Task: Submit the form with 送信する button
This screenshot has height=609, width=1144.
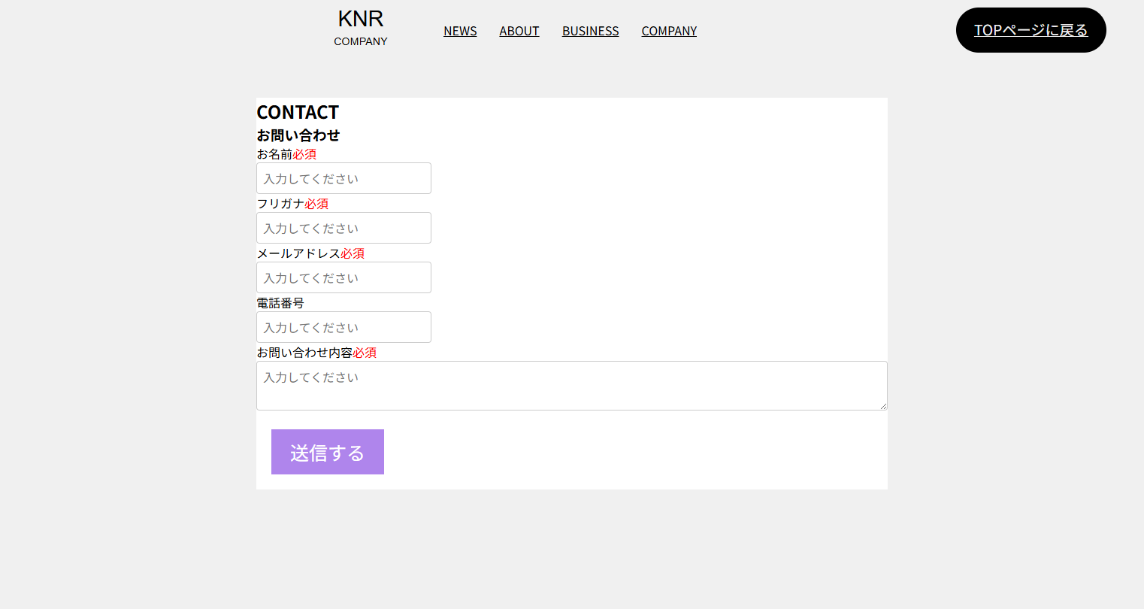Action: (x=328, y=452)
